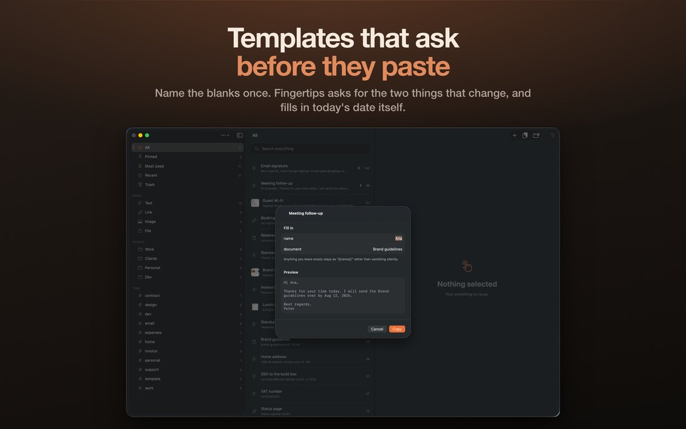Click the search magnifier icon
Viewport: 686px width, 429px height.
(x=257, y=148)
